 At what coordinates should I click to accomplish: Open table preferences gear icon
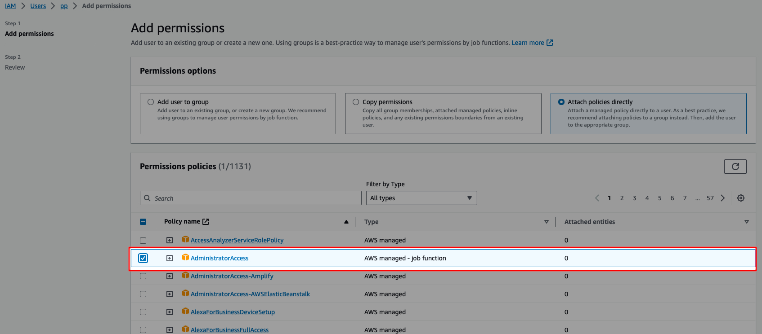pyautogui.click(x=741, y=198)
